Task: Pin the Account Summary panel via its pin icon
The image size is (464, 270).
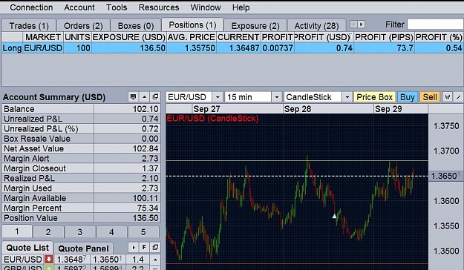Action: tap(133, 96)
